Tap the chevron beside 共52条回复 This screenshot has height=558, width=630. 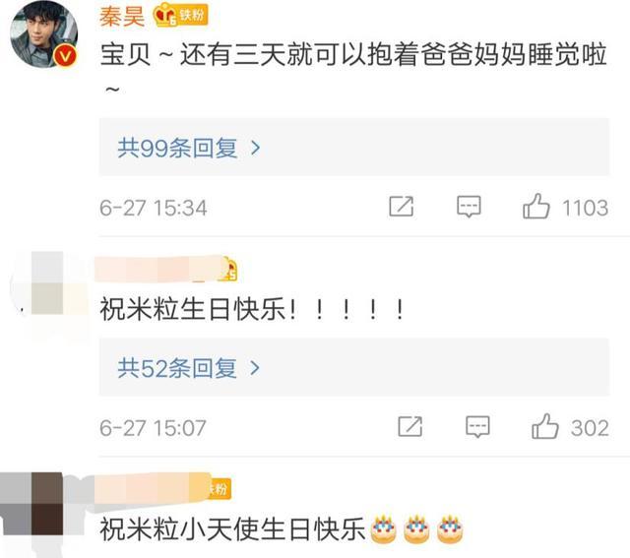(x=255, y=368)
